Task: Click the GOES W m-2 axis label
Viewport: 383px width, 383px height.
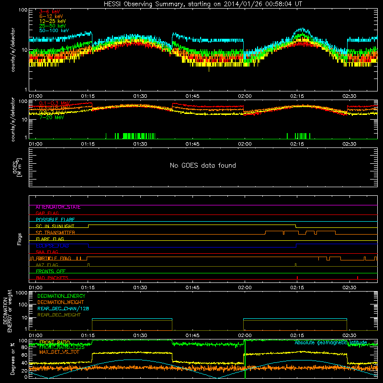Action: [x=17, y=167]
